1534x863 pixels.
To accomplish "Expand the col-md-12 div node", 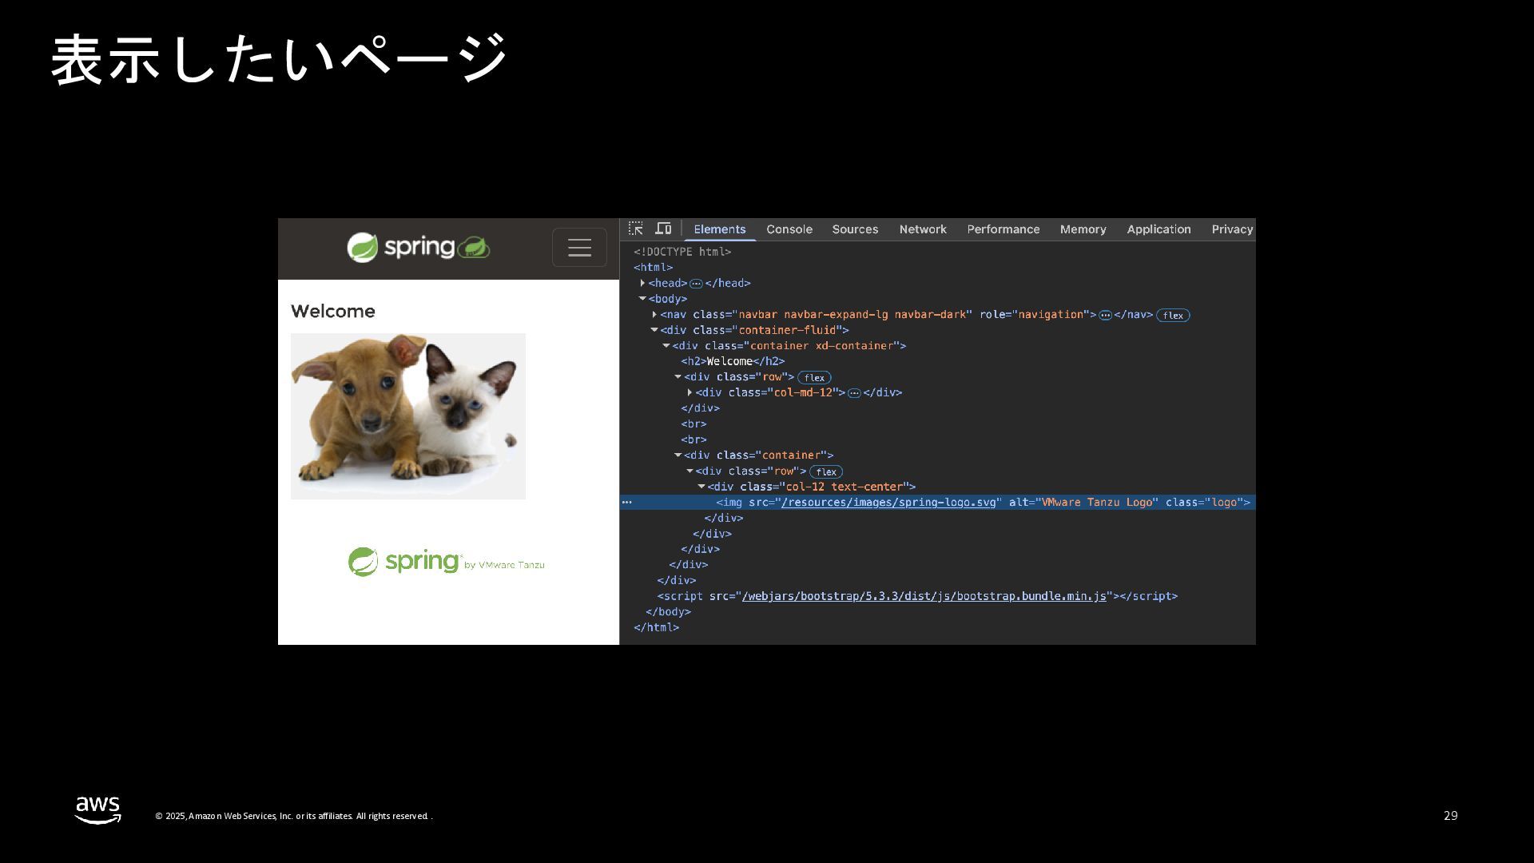I will pyautogui.click(x=690, y=392).
